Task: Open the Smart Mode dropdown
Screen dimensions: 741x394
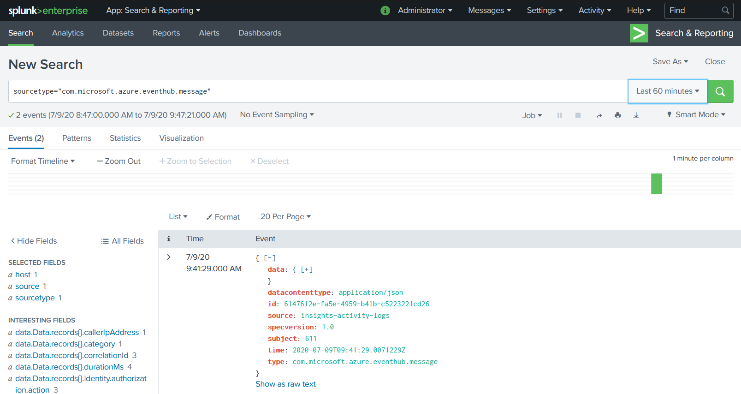Action: (696, 114)
